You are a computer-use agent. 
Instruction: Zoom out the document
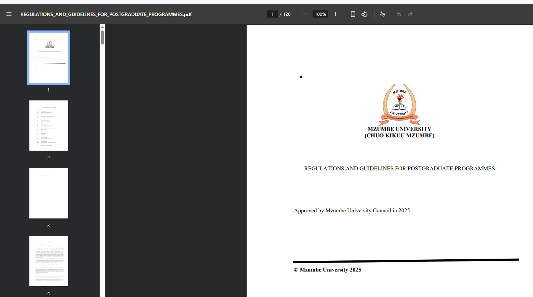(x=305, y=14)
